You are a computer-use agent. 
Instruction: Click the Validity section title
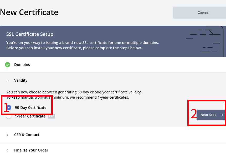[x=21, y=80]
